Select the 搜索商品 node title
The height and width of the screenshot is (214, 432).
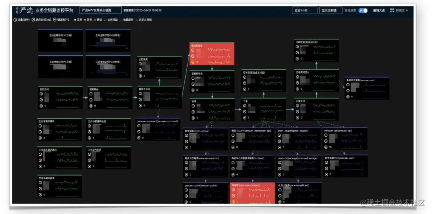click(x=94, y=89)
